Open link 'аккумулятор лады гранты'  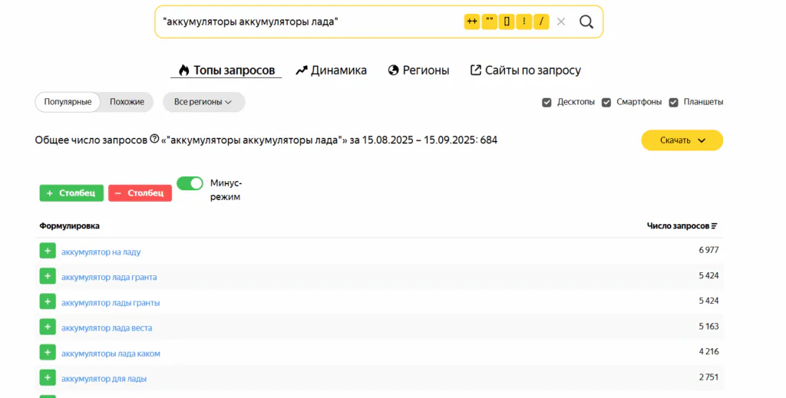click(x=111, y=302)
